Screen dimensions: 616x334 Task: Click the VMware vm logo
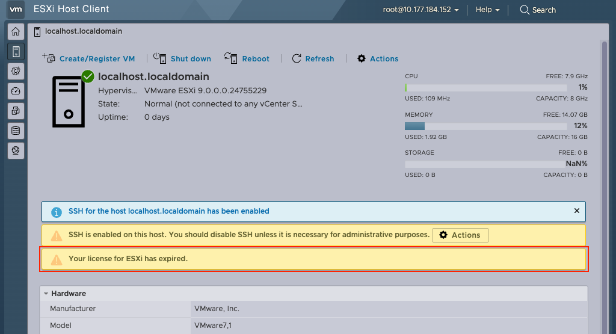16,10
